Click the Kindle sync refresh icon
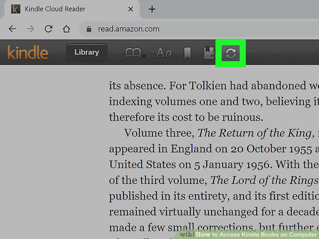 coord(230,53)
